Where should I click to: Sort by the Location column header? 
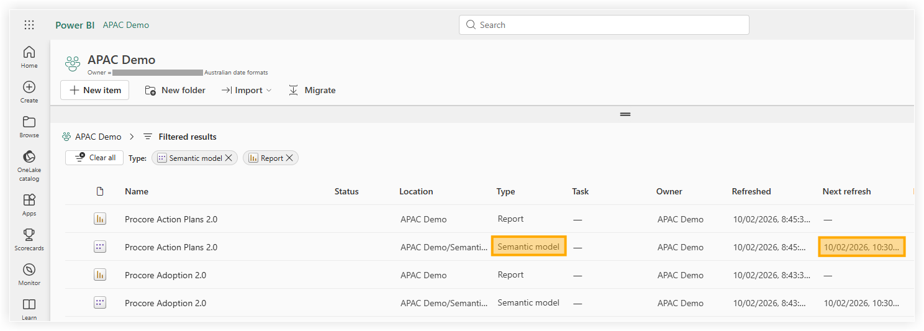point(416,191)
